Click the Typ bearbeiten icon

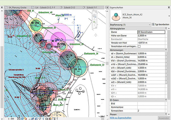pos(153,24)
